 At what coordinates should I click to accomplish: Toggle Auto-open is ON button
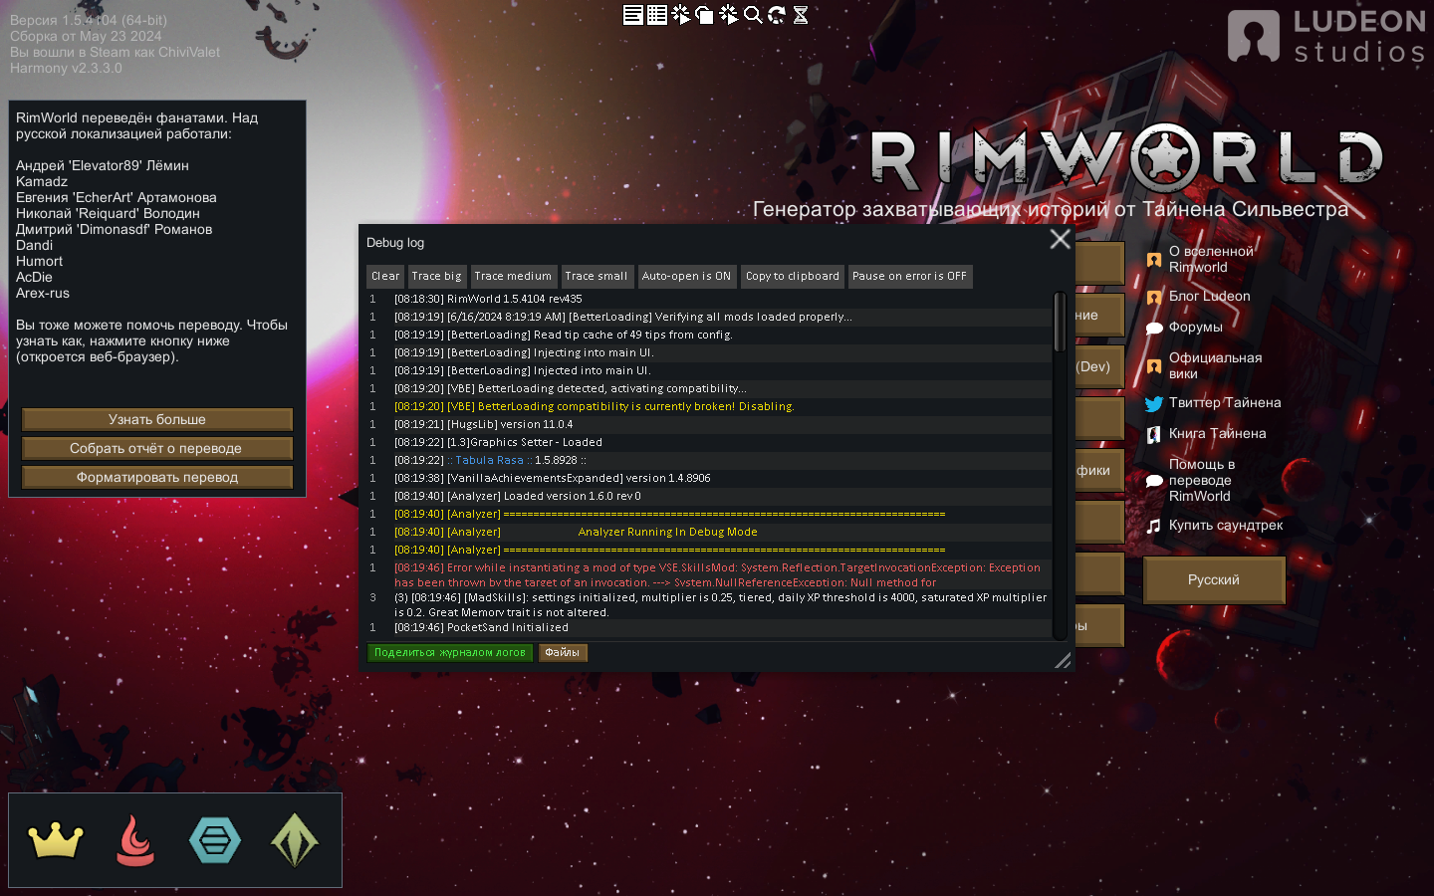(x=686, y=277)
